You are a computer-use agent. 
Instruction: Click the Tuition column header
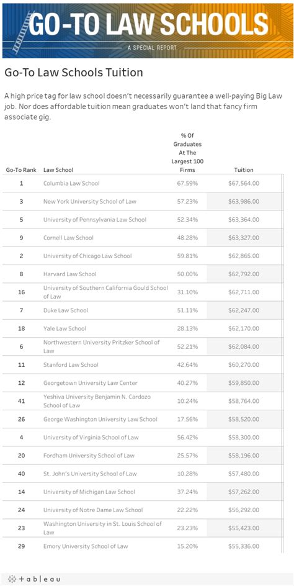click(244, 169)
